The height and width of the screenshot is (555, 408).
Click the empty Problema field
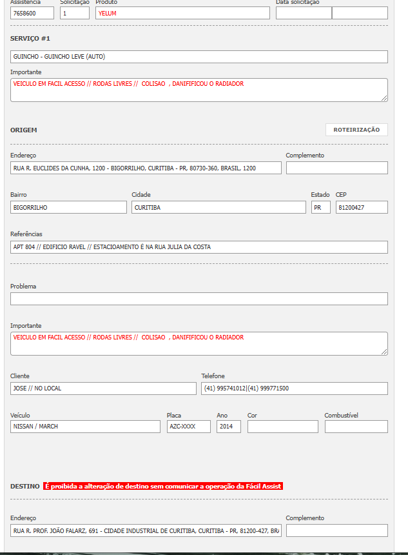(x=199, y=299)
